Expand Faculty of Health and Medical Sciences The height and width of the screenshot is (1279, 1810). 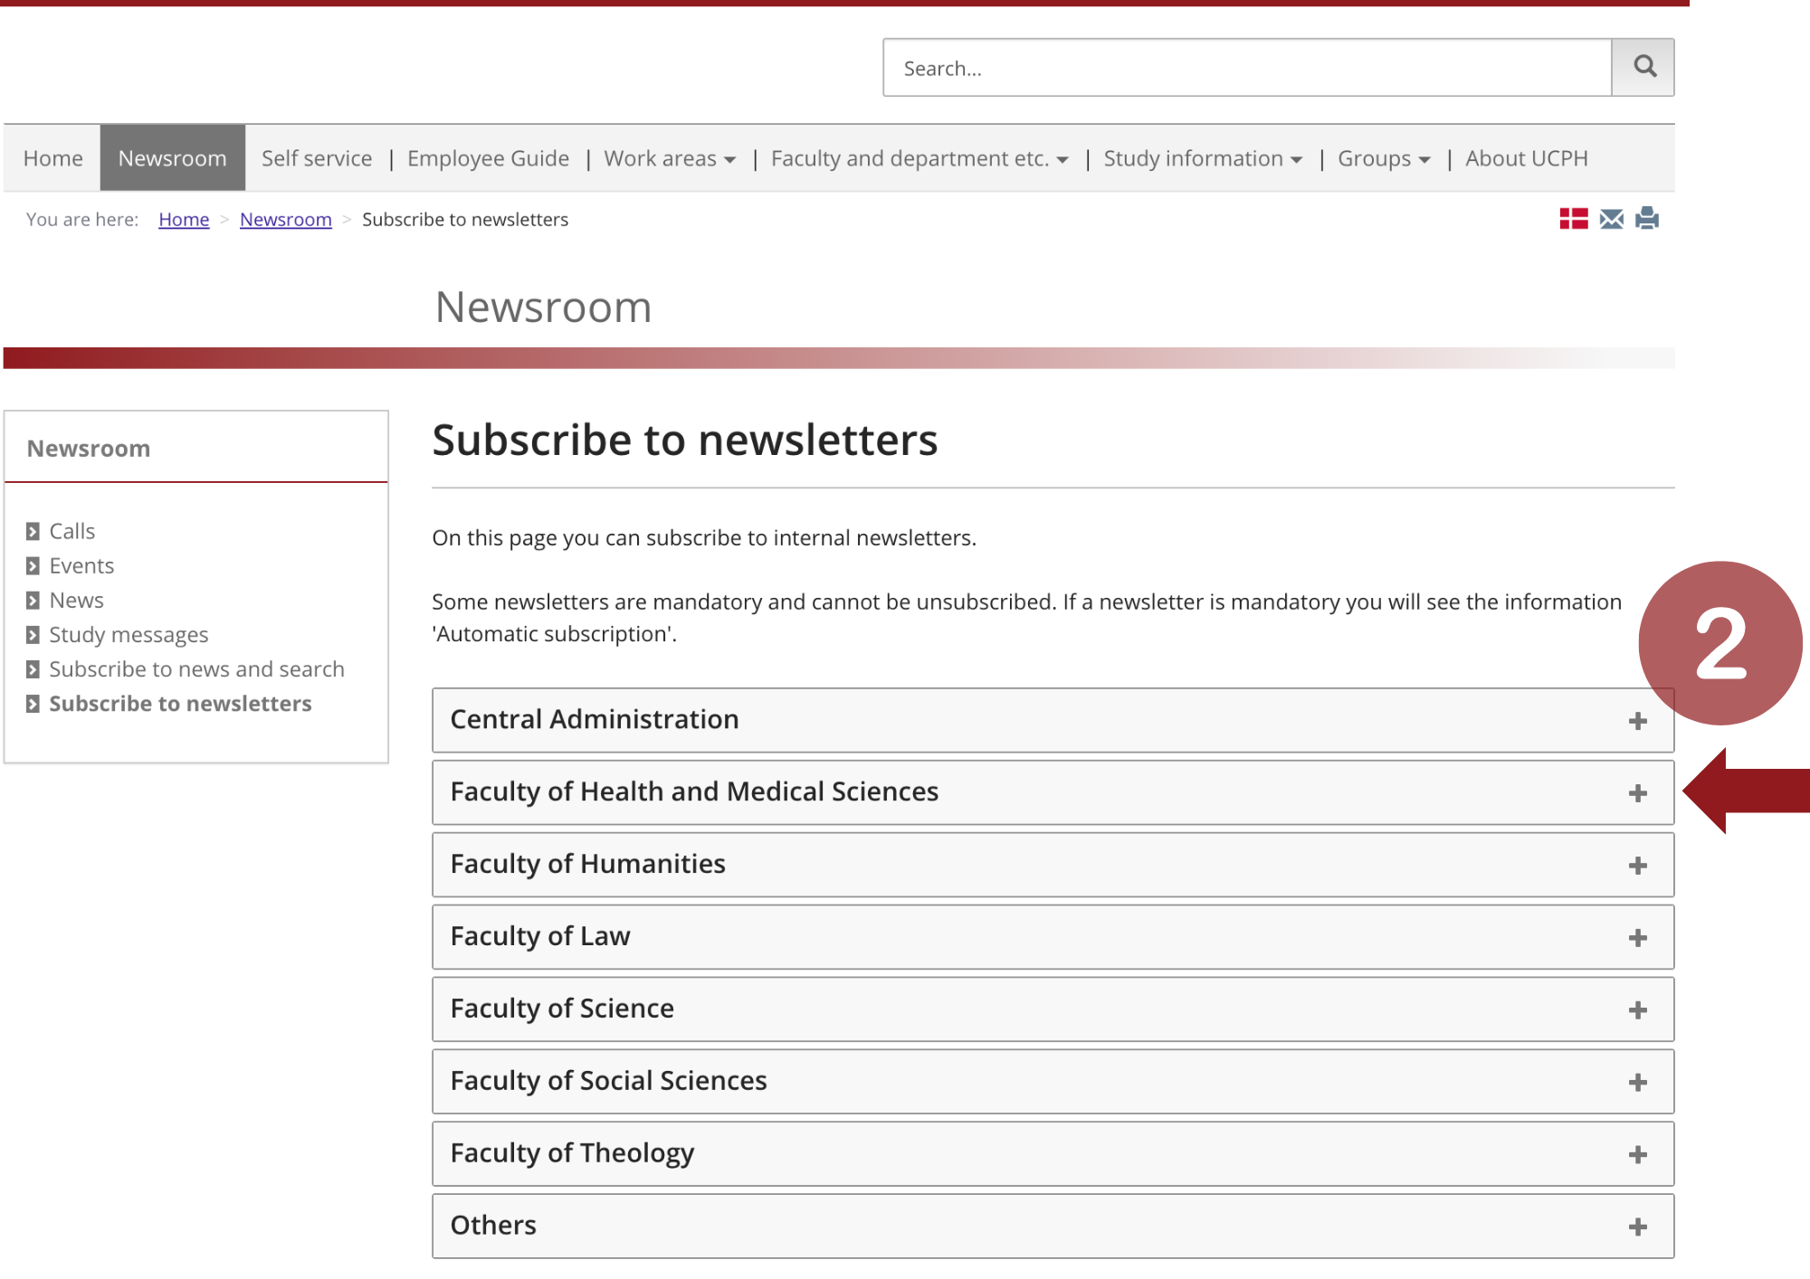click(x=694, y=792)
